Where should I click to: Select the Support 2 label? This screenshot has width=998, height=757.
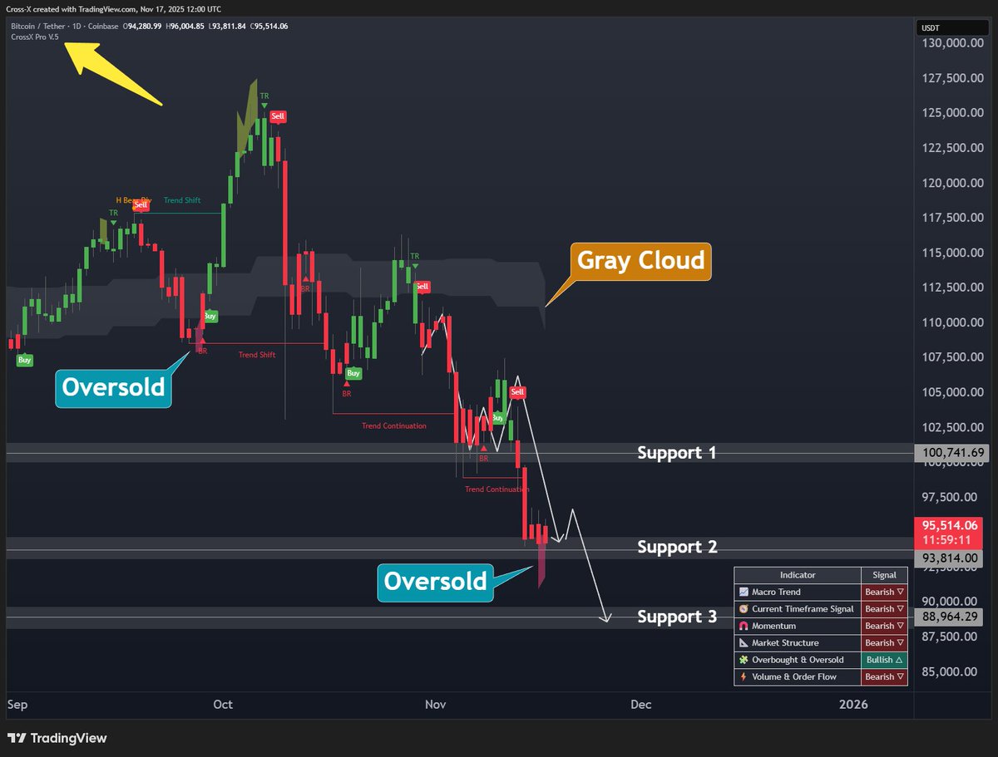(x=676, y=547)
